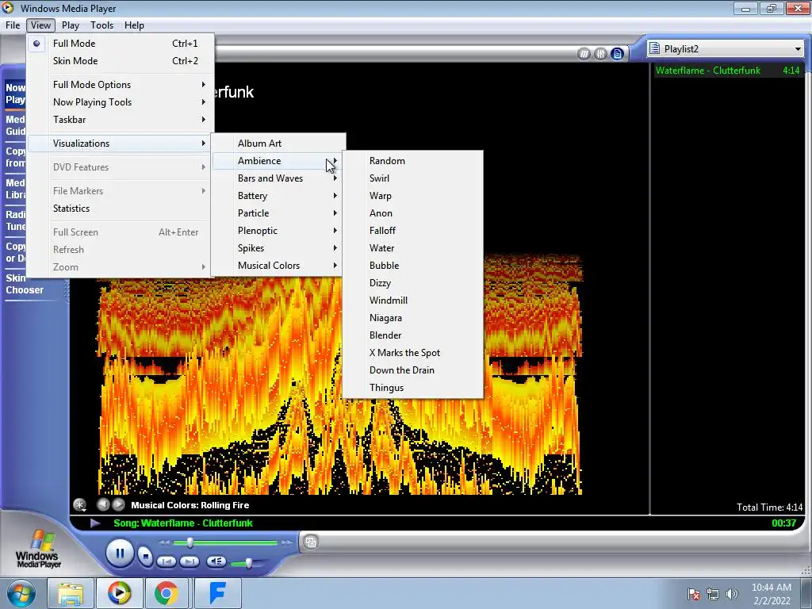Screen dimensions: 812x609
Task: Choose Album Art visualization
Action: (x=278, y=144)
